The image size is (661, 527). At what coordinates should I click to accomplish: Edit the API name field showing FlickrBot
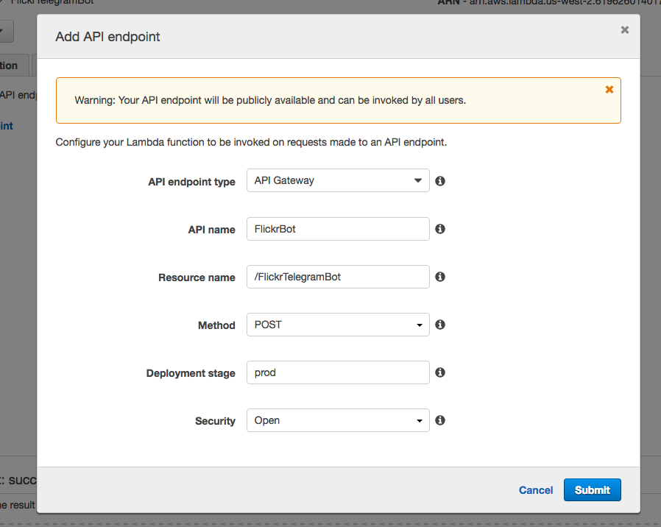coord(338,229)
